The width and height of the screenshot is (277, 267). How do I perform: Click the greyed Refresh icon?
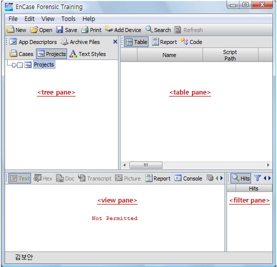click(177, 29)
